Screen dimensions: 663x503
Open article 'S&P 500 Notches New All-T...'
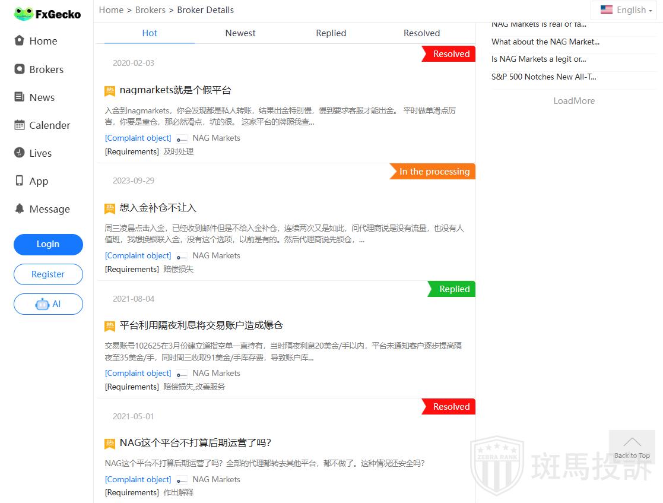click(x=544, y=77)
